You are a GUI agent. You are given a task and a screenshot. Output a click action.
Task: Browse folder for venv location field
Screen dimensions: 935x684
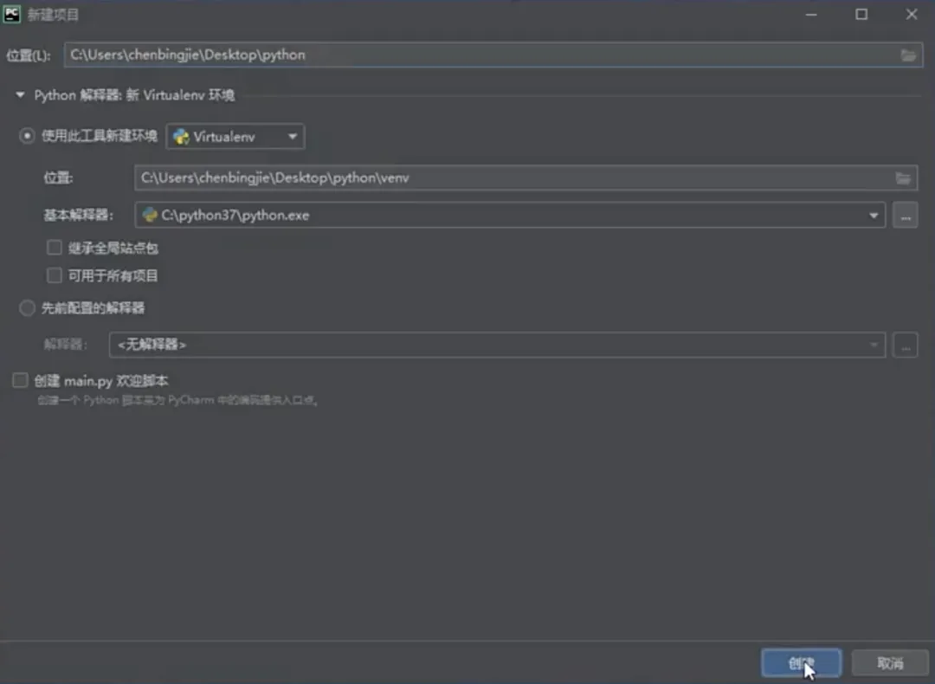[903, 178]
